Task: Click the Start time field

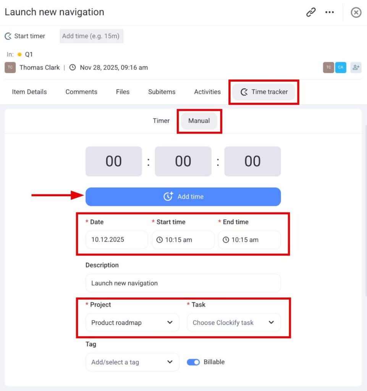Action: (183, 240)
